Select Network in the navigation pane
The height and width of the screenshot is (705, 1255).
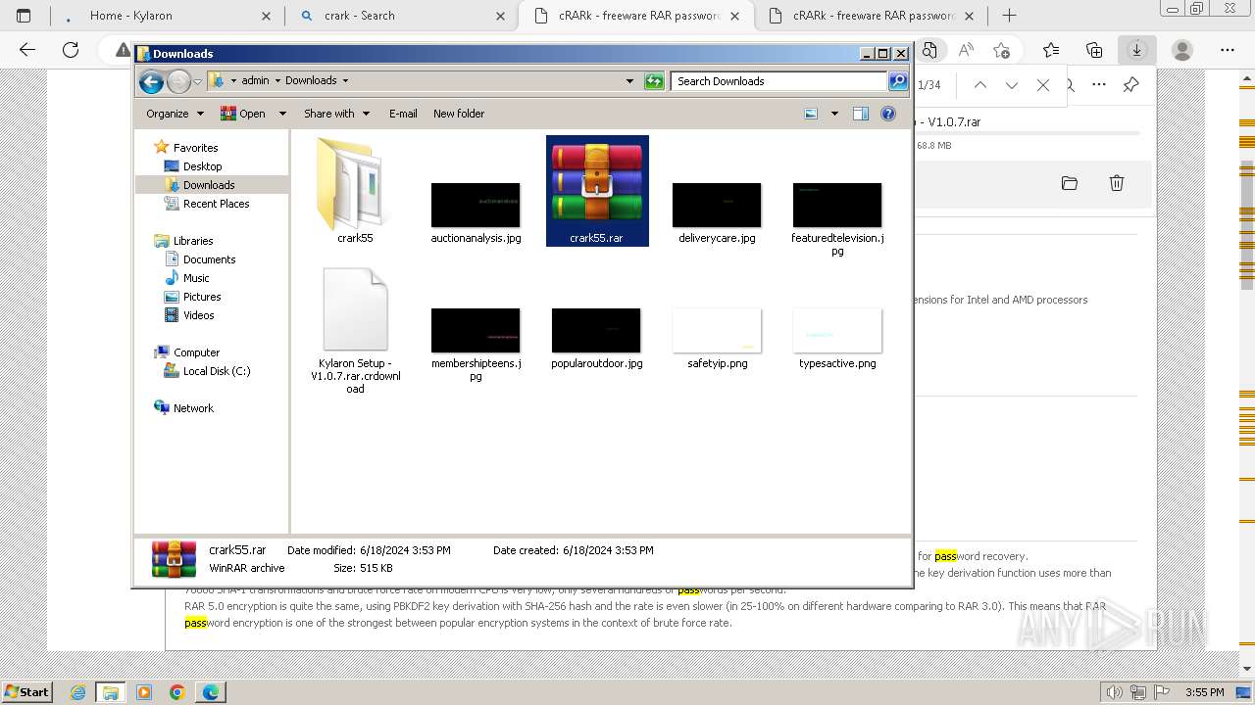click(x=193, y=408)
